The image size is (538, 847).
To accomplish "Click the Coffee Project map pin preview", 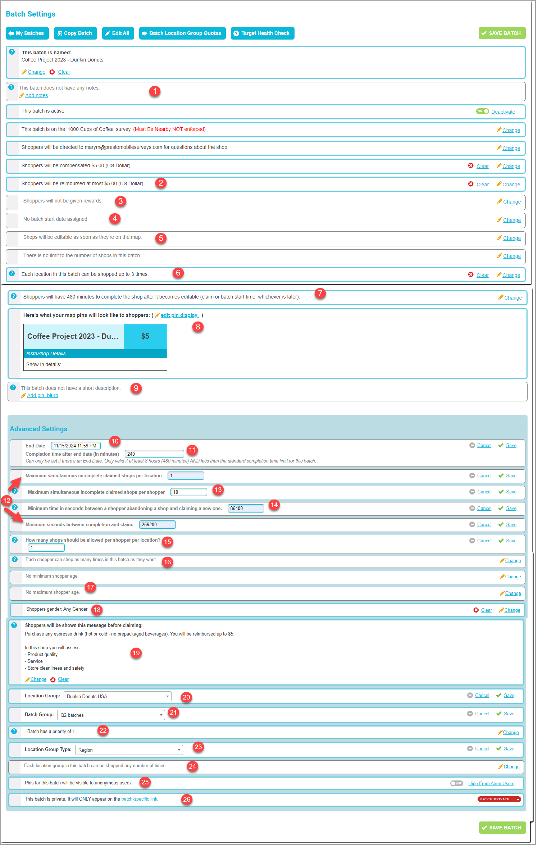I will 95,347.
